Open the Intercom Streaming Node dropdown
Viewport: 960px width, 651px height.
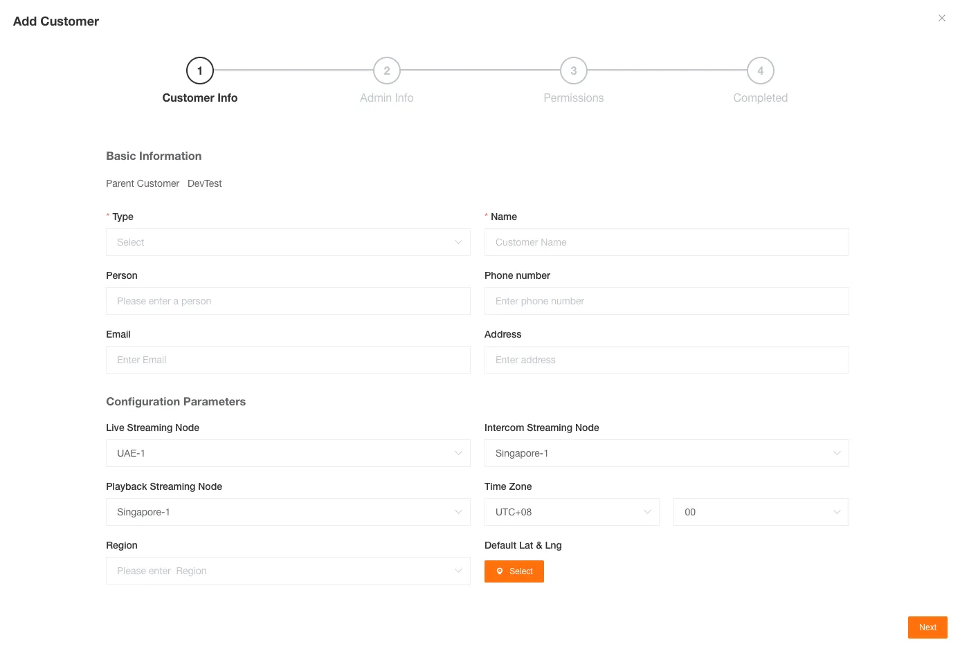coord(667,453)
